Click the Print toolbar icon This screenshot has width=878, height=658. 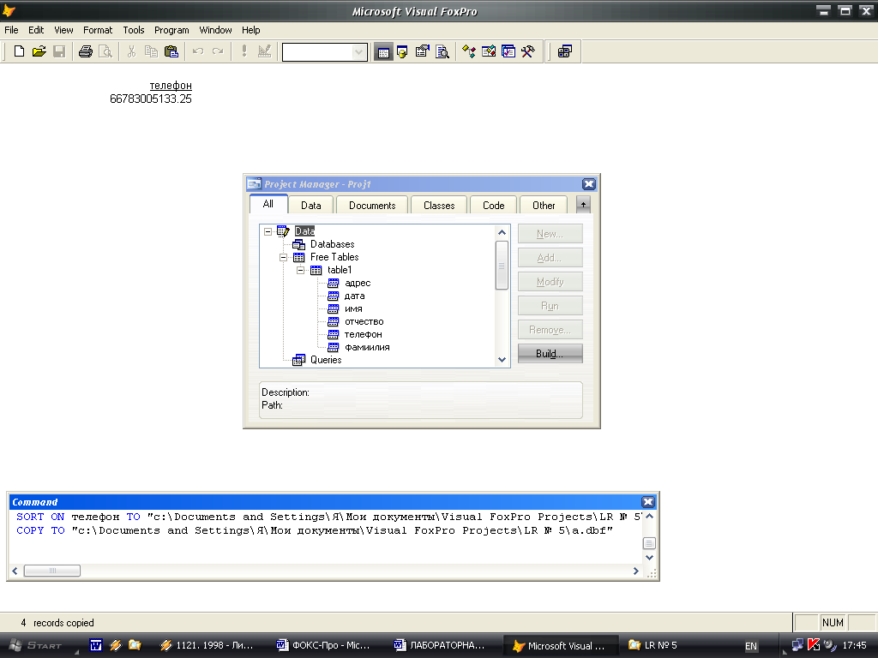tap(85, 51)
